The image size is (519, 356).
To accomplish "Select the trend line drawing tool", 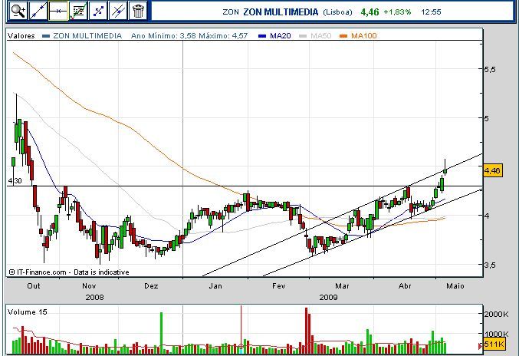I will 38,11.
